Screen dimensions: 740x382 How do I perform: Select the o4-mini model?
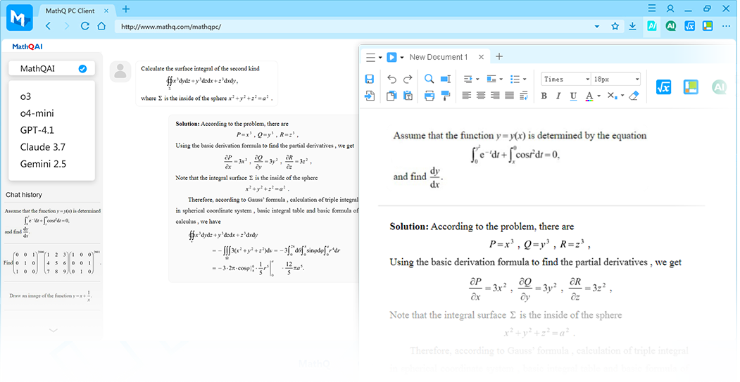(x=37, y=113)
